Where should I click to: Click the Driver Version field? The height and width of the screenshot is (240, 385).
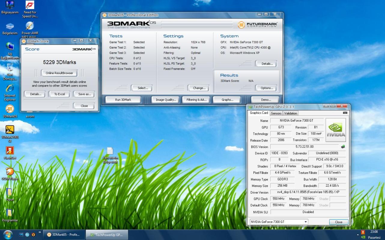(308, 192)
